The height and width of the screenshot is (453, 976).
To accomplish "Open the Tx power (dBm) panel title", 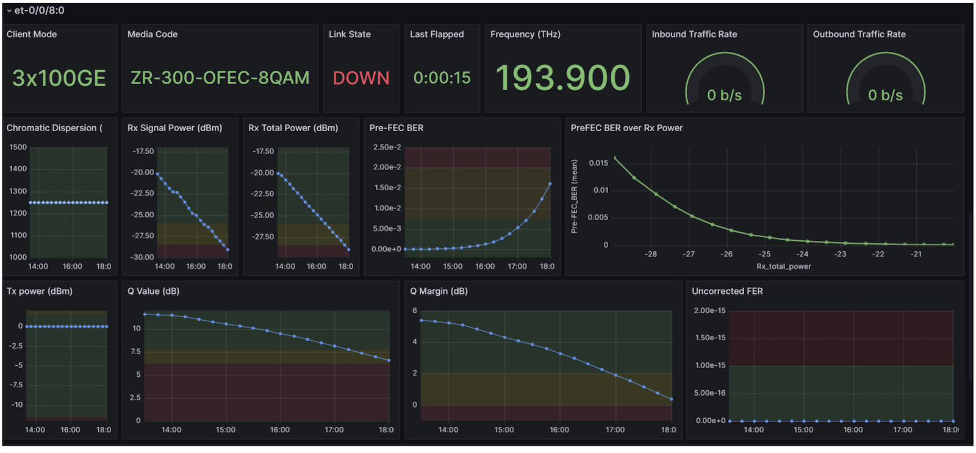I will click(x=39, y=291).
